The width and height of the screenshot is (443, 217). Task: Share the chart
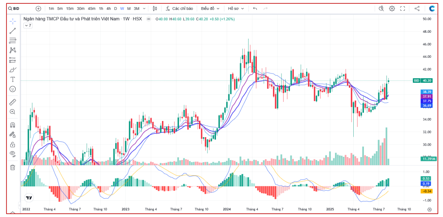[x=417, y=8]
